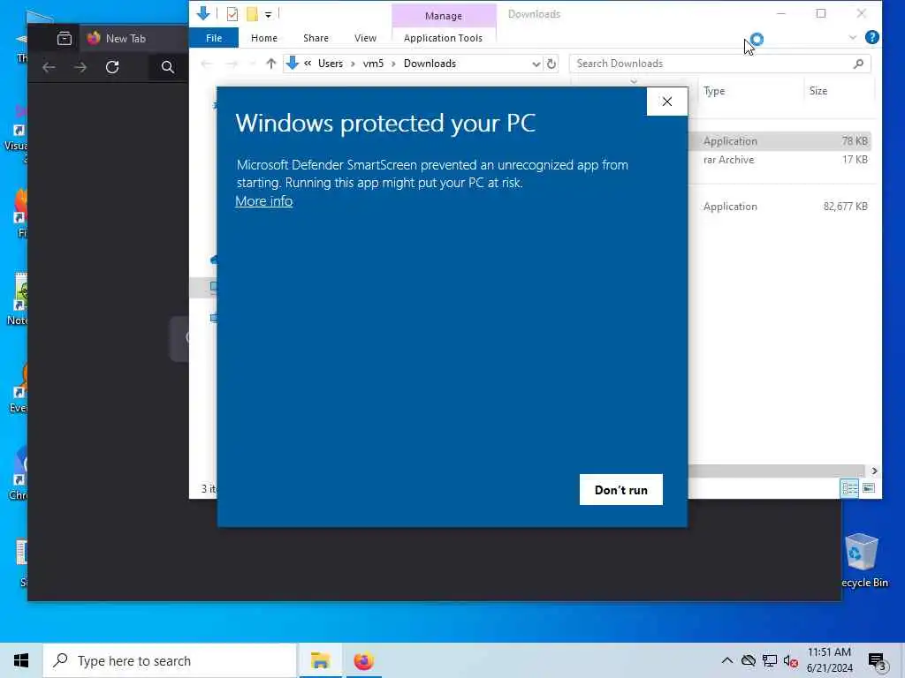905x678 pixels.
Task: Select the Manage contextual tab
Action: coord(444,16)
